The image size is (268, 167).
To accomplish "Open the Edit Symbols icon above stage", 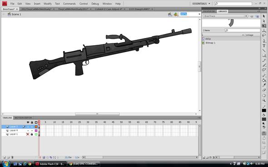I will coord(176,14).
